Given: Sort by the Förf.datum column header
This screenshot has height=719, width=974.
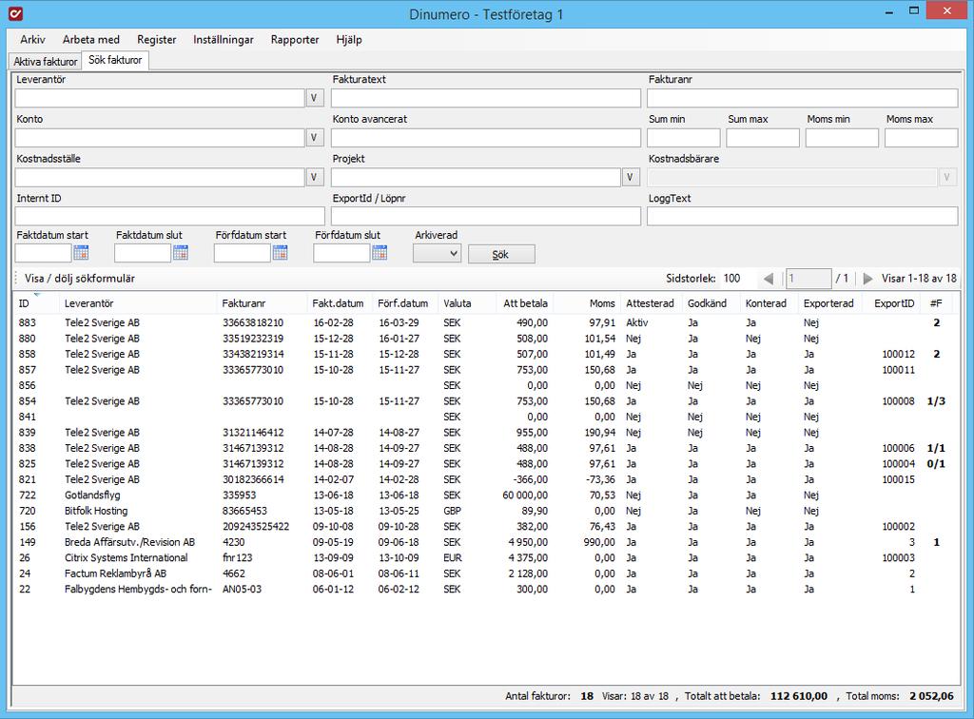Looking at the screenshot, I should click(x=403, y=303).
